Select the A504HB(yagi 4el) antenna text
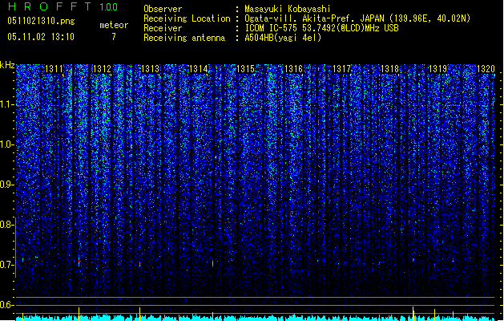 pos(283,38)
